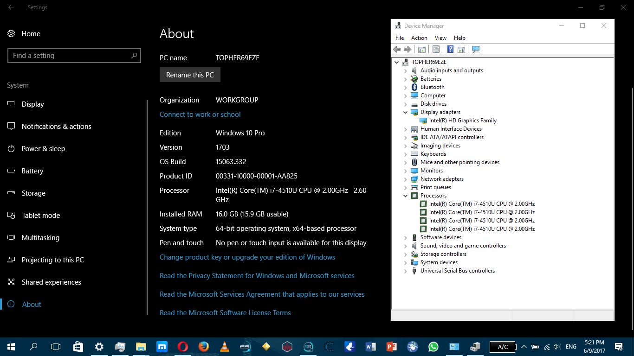Expand the Batteries node

coord(405,79)
